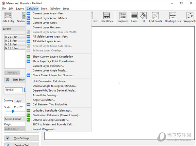Screen dimensions: 196x146
Task: Open View Settings
Action: pyautogui.click(x=22, y=138)
